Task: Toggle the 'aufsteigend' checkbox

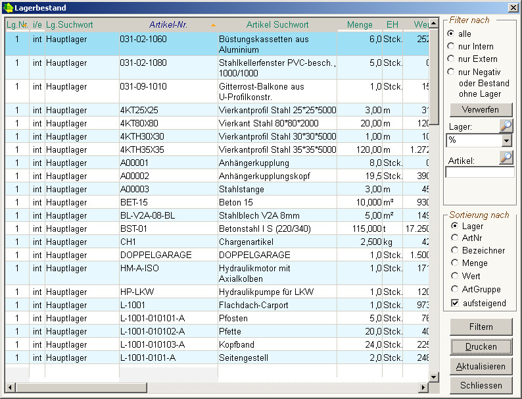Action: 455,303
